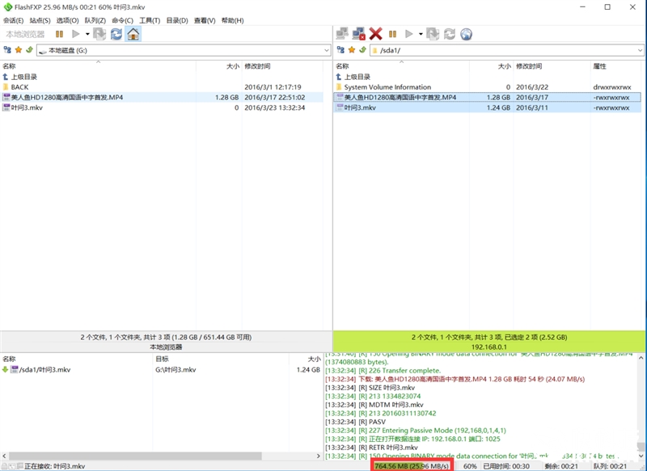
Task: Refresh the local G: drive listing icon
Action: 116,36
